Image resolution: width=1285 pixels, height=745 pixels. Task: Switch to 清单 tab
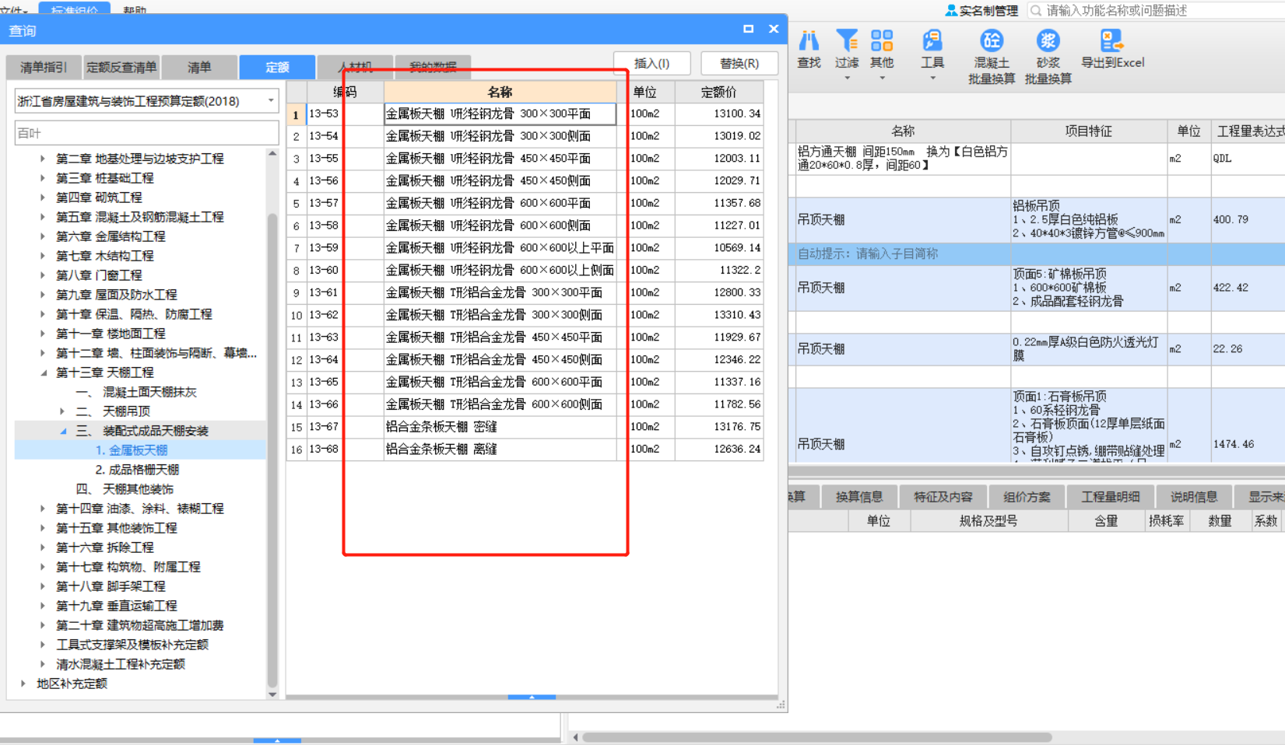(199, 68)
